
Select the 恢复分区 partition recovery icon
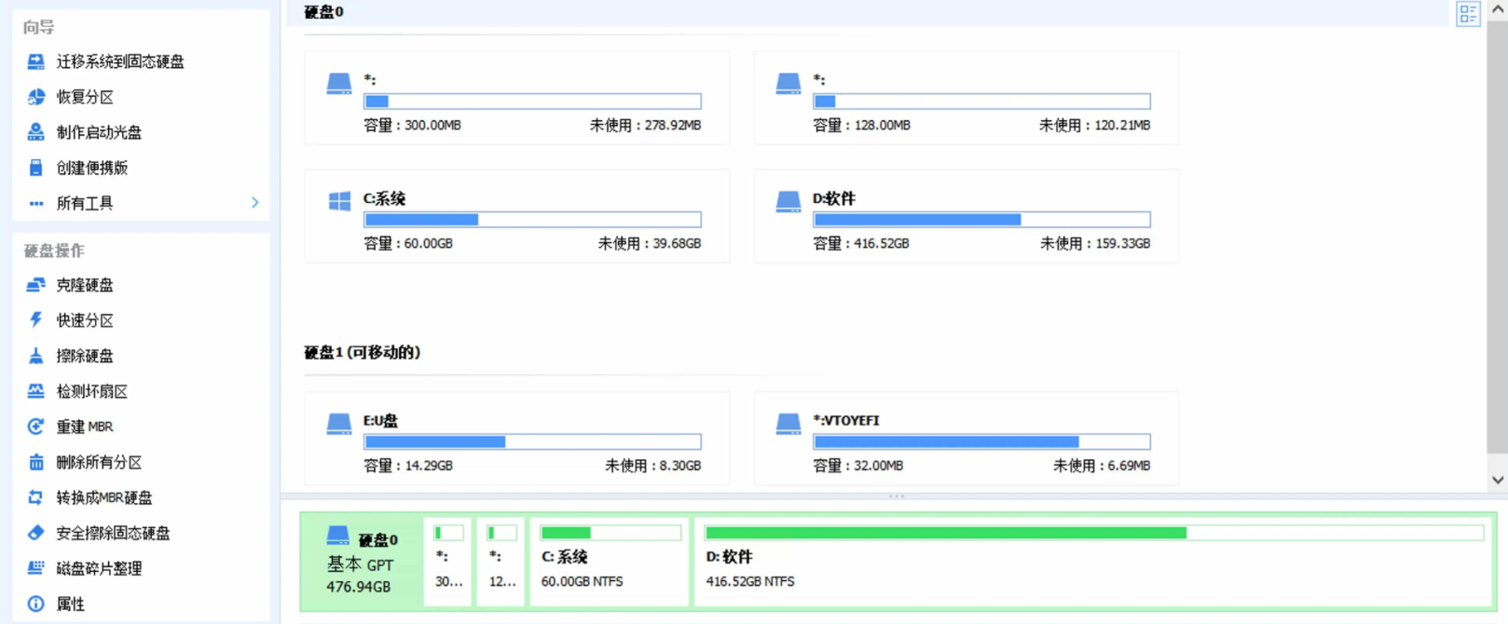click(36, 97)
